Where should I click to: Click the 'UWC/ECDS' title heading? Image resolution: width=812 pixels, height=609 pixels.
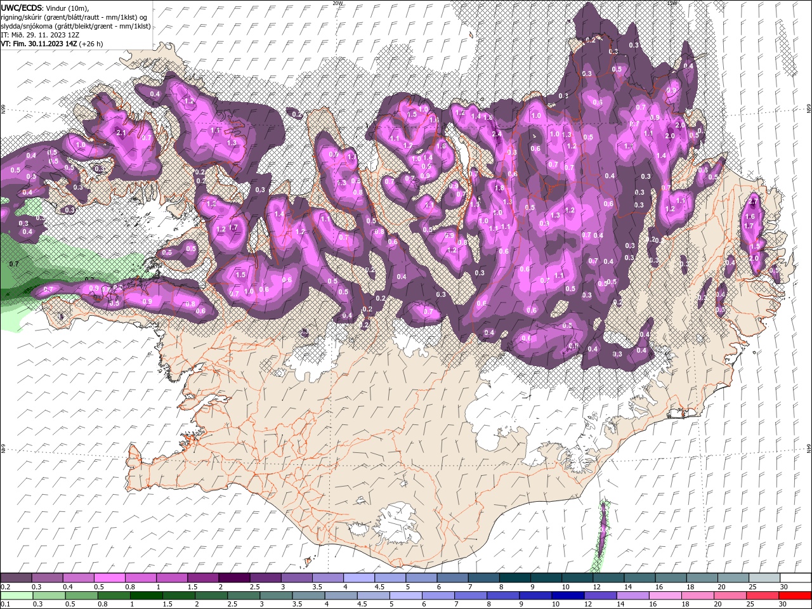(x=21, y=8)
